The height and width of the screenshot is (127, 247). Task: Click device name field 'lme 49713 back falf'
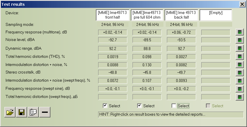coord(181,15)
